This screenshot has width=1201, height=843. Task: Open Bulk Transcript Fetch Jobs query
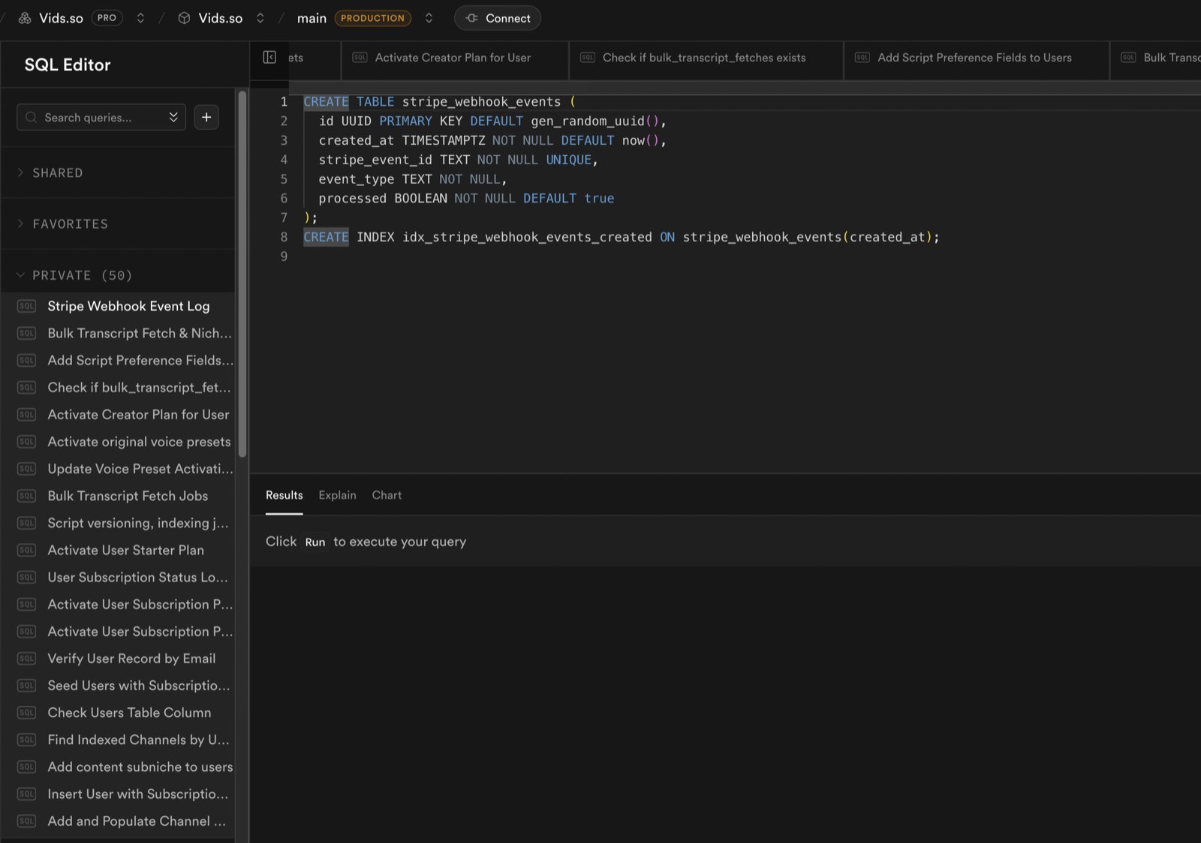coord(118,496)
